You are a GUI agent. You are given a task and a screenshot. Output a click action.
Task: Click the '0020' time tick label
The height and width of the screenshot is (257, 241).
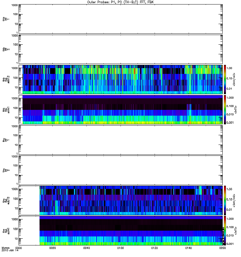[x=53, y=248]
